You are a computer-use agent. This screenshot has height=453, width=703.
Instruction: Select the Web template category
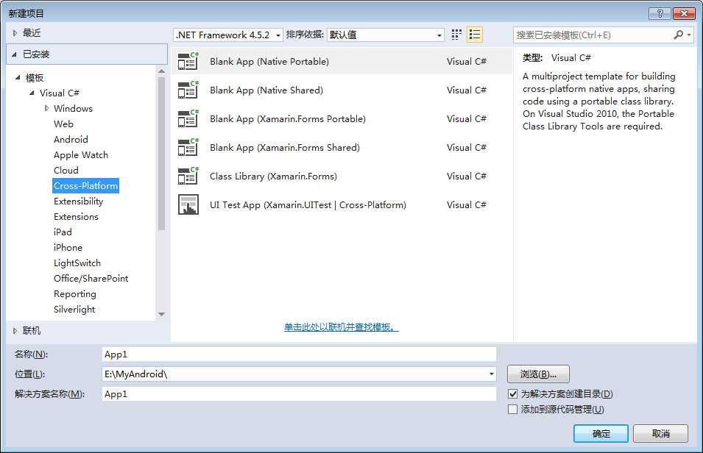63,124
